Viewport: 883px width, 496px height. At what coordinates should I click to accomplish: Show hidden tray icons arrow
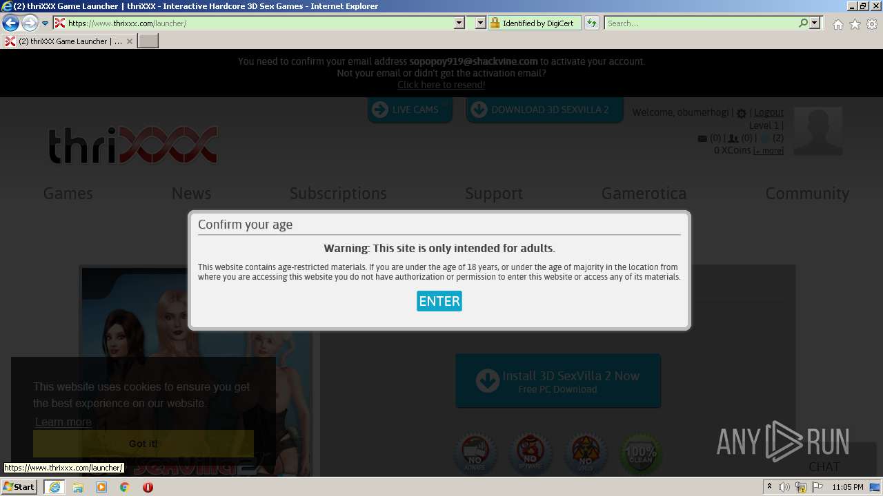[769, 487]
